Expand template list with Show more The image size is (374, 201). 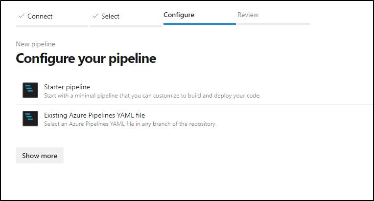tap(40, 155)
